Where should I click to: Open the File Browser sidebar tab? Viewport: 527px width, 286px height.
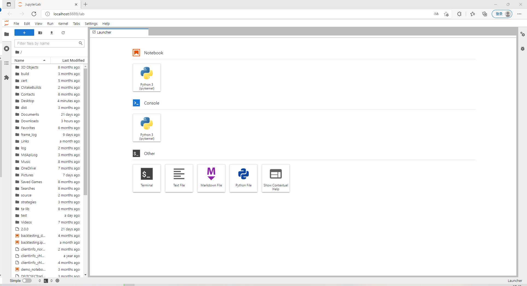(7, 34)
